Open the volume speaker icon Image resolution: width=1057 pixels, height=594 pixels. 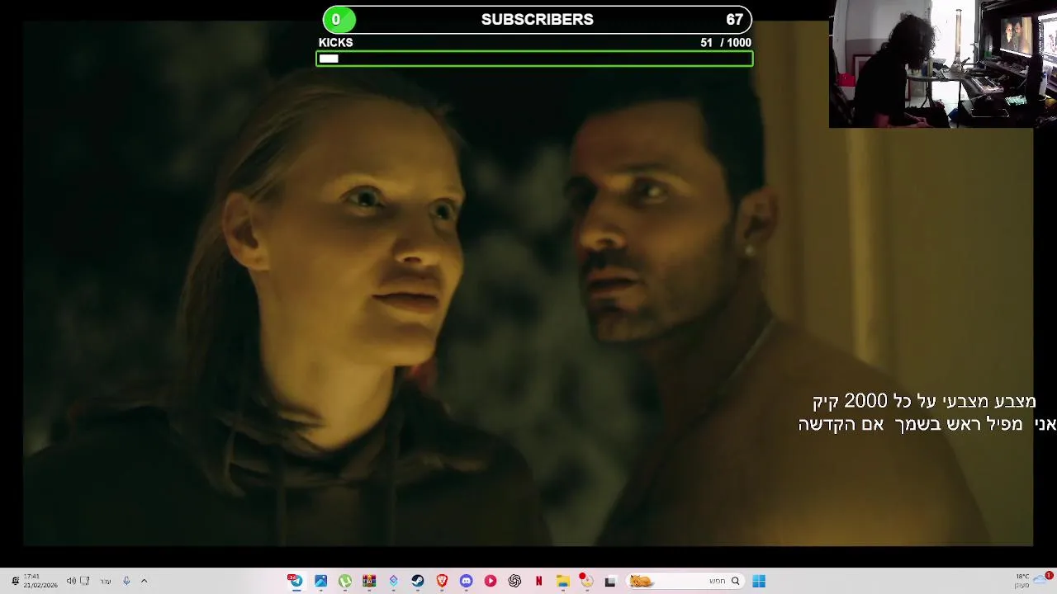pyautogui.click(x=71, y=581)
